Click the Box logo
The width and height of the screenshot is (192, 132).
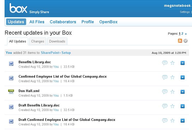[x=18, y=8]
